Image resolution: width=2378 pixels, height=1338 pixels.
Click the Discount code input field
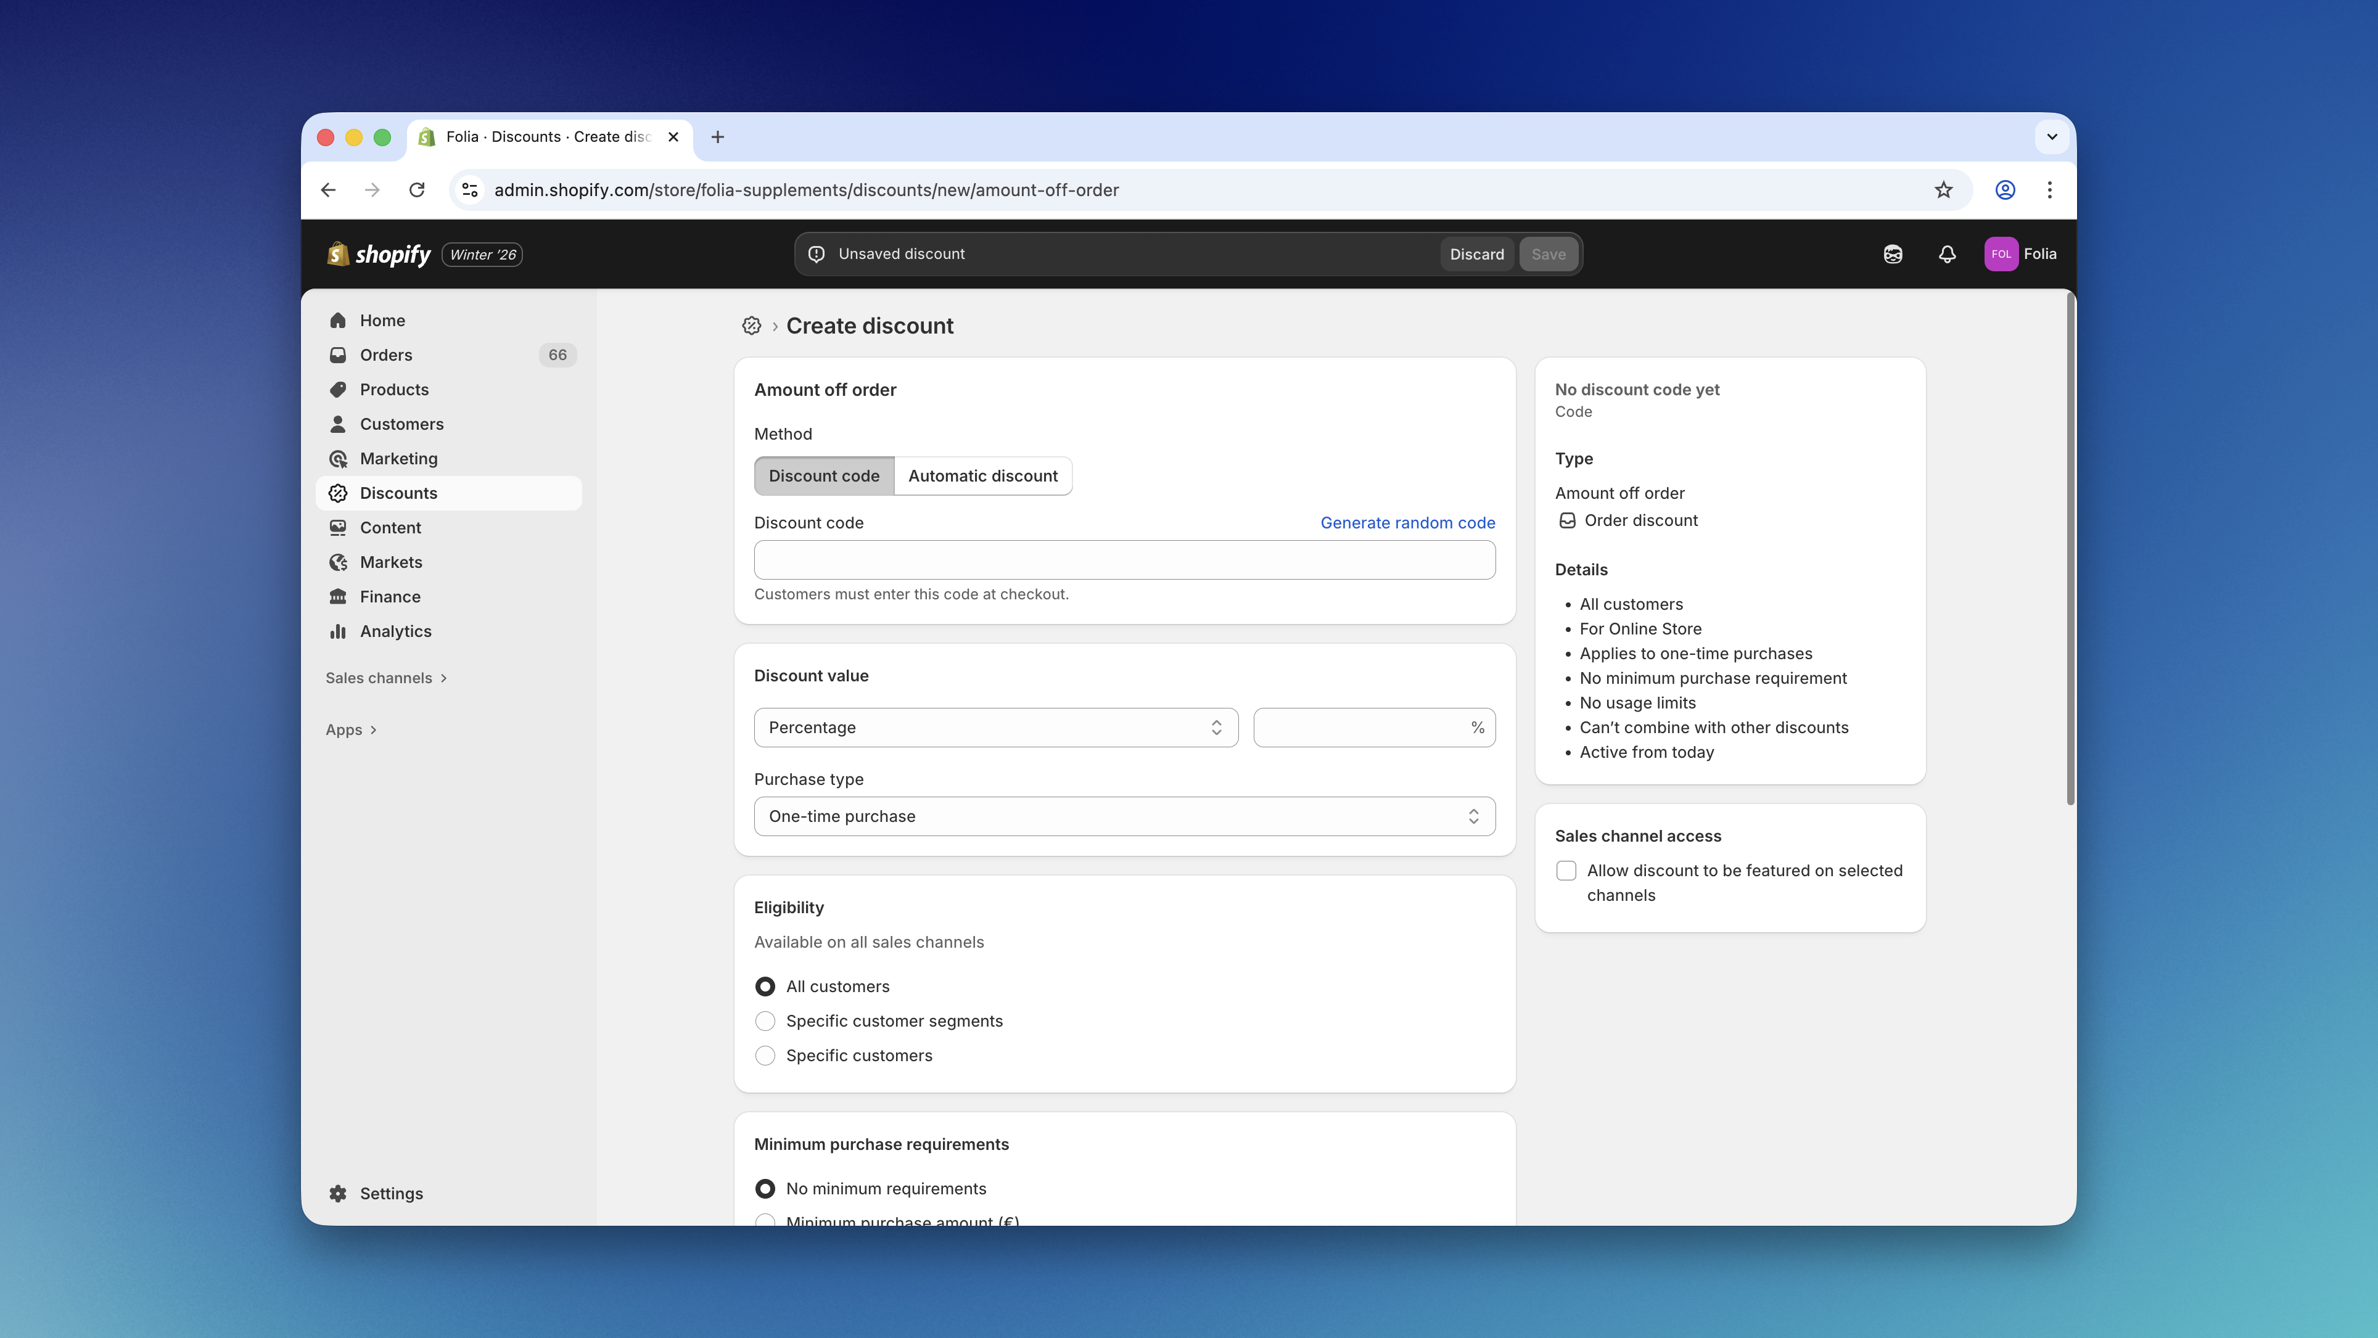pos(1124,560)
